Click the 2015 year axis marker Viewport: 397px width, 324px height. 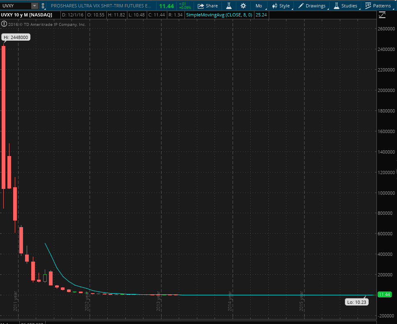[301, 301]
